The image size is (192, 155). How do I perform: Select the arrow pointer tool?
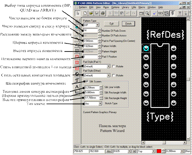78,13
